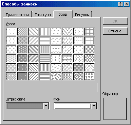Select the wide horizontal stripes pattern
The height and width of the screenshot is (125, 131).
[x=45, y=76]
